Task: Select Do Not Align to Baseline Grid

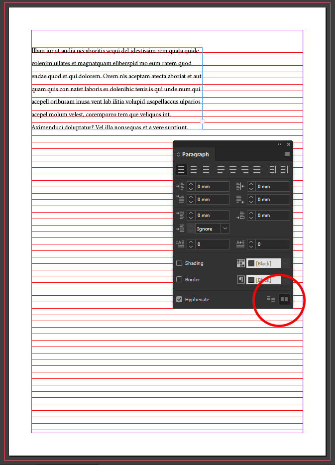Action: (271, 299)
